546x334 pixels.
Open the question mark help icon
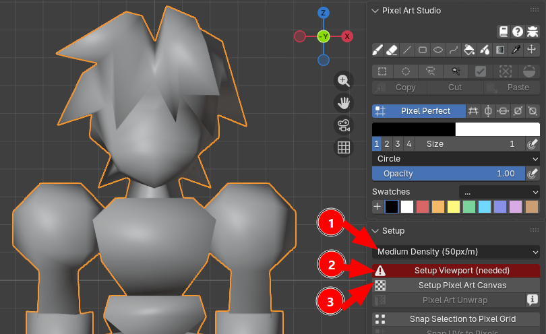tap(518, 32)
